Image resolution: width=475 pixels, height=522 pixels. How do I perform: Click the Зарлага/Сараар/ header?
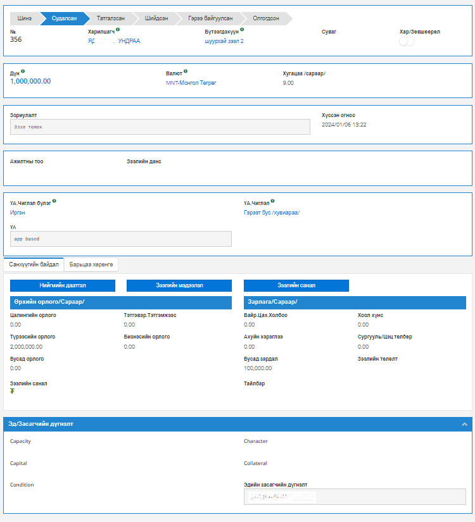pos(355,302)
